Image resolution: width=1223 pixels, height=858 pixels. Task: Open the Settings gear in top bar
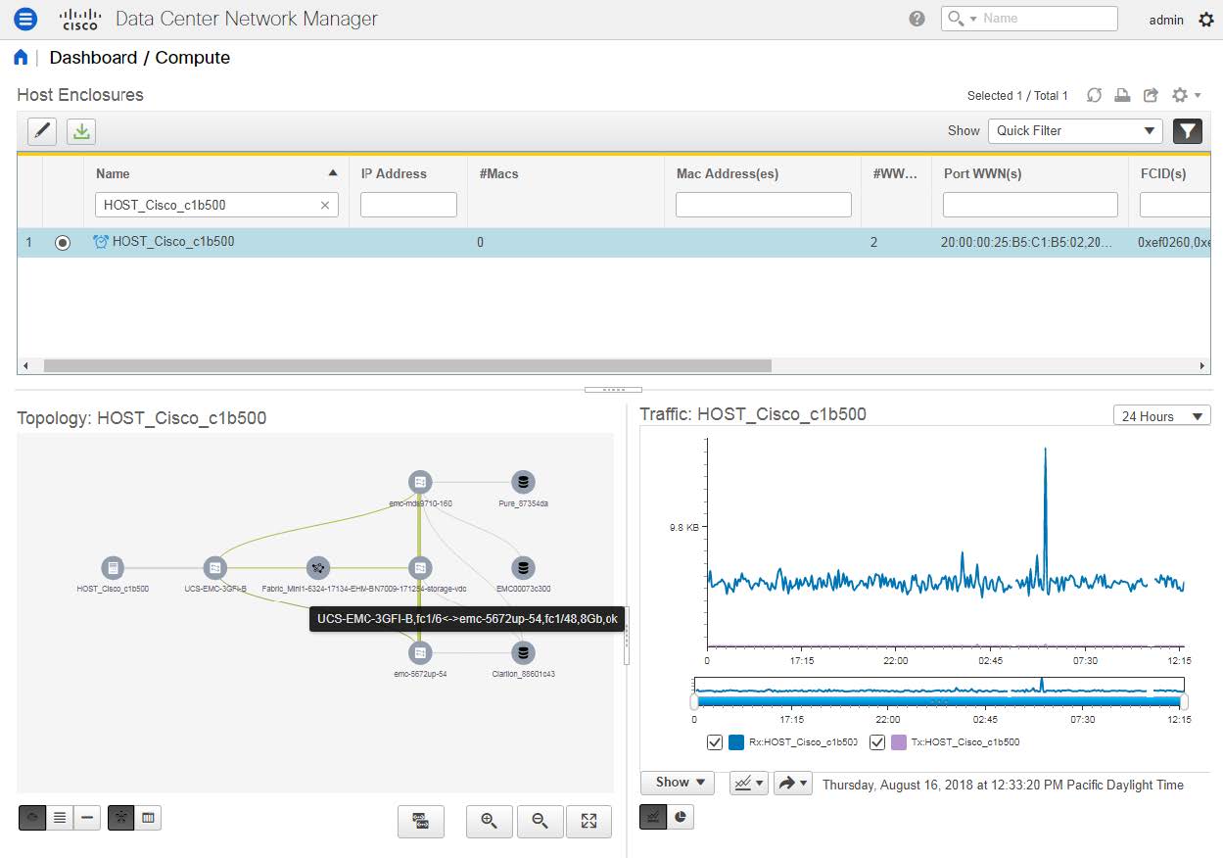[1206, 19]
